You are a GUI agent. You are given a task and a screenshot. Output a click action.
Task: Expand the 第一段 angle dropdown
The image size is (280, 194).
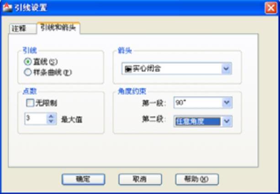227,103
